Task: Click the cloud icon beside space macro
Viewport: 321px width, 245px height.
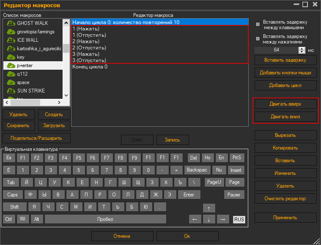Action: tap(11, 82)
